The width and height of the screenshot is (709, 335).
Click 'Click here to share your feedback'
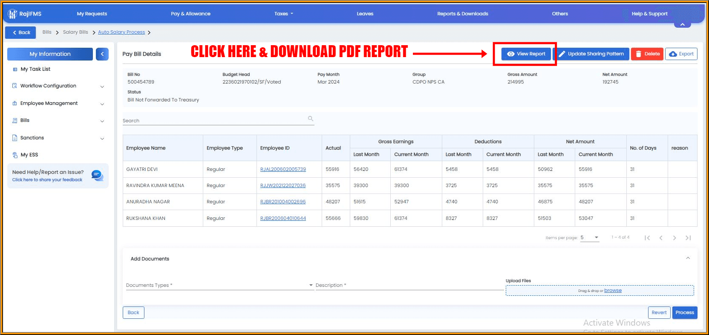tap(47, 180)
